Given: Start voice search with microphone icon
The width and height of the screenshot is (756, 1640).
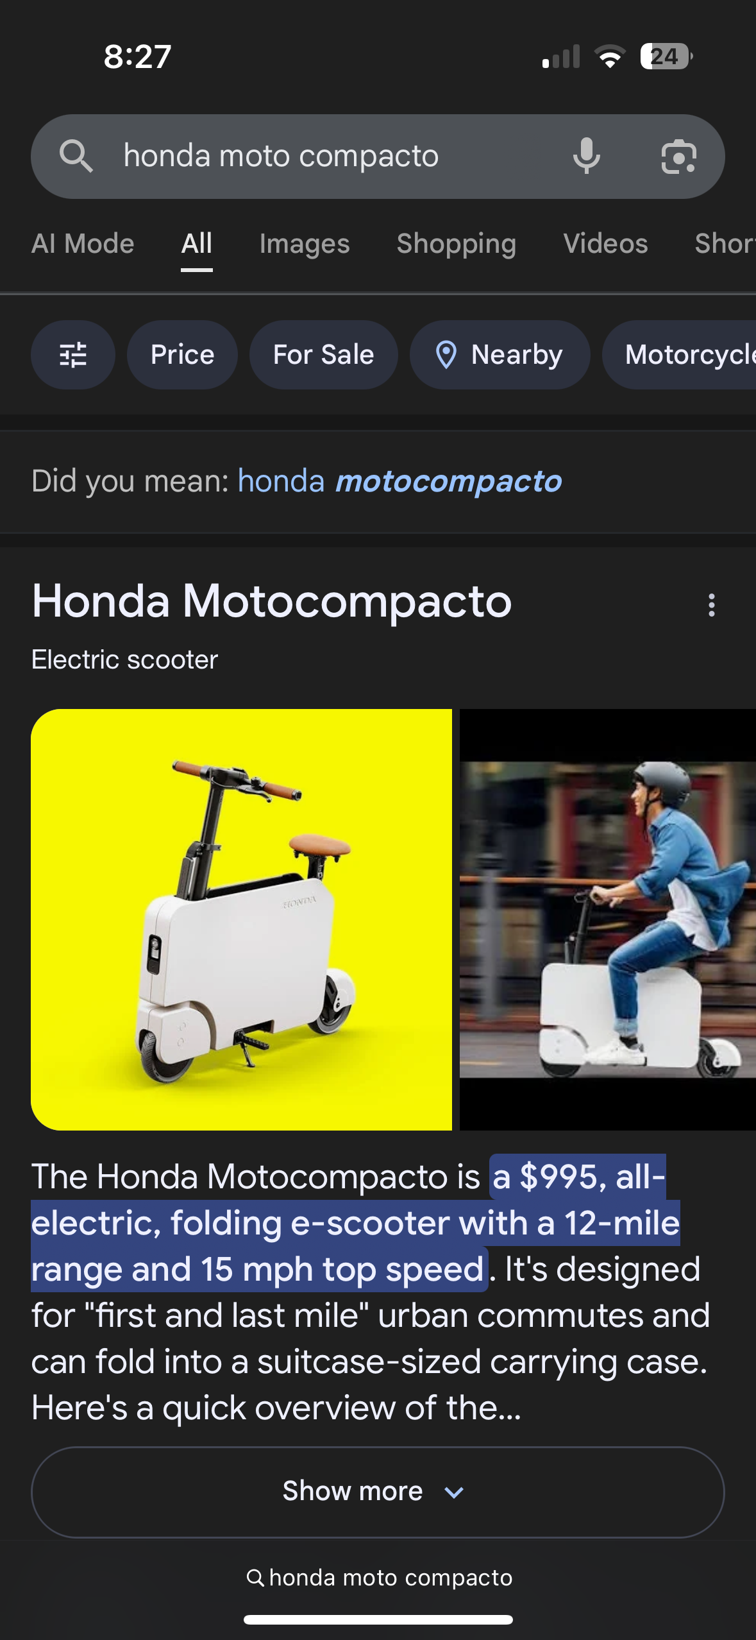Looking at the screenshot, I should pyautogui.click(x=586, y=156).
